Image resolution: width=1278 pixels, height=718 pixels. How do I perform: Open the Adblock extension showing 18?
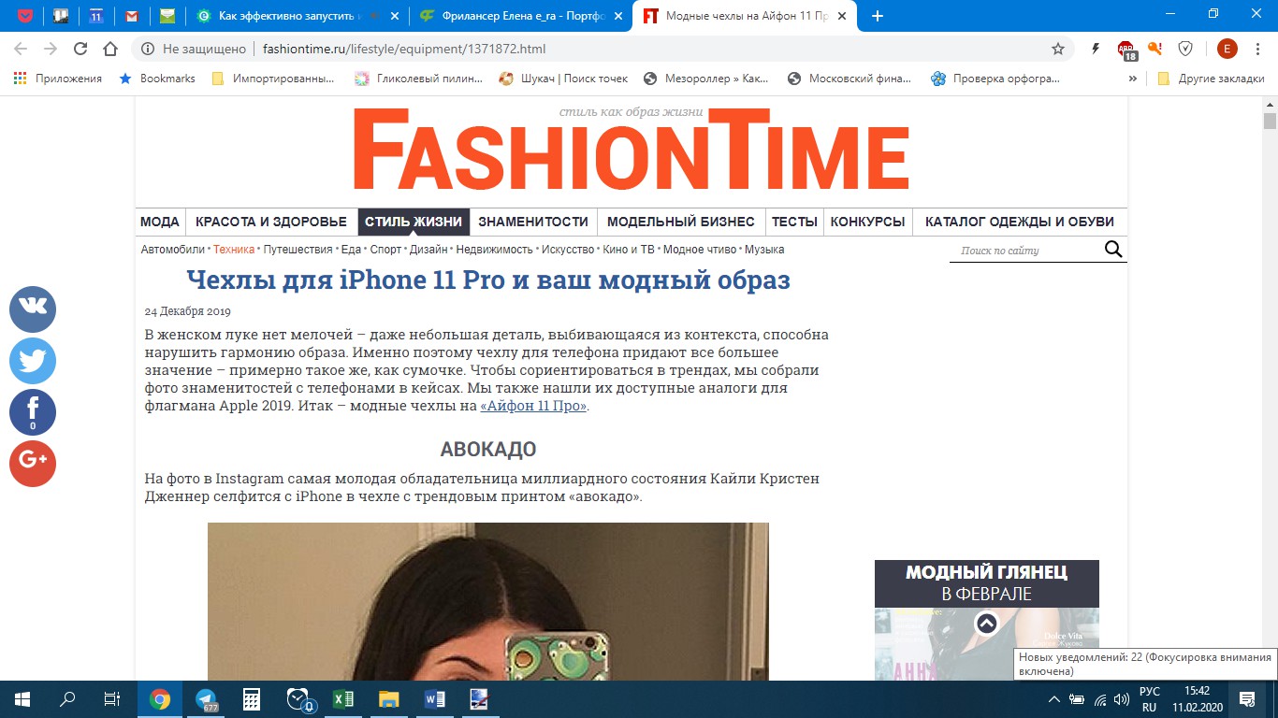[1126, 50]
